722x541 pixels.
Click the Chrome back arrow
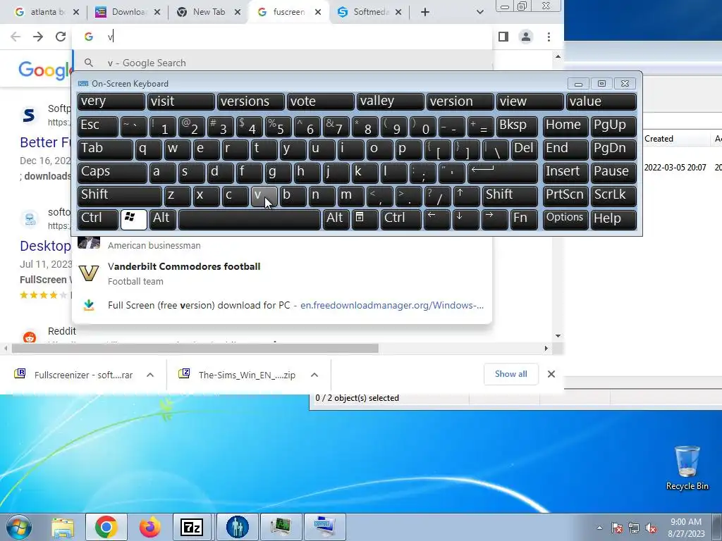pyautogui.click(x=16, y=37)
